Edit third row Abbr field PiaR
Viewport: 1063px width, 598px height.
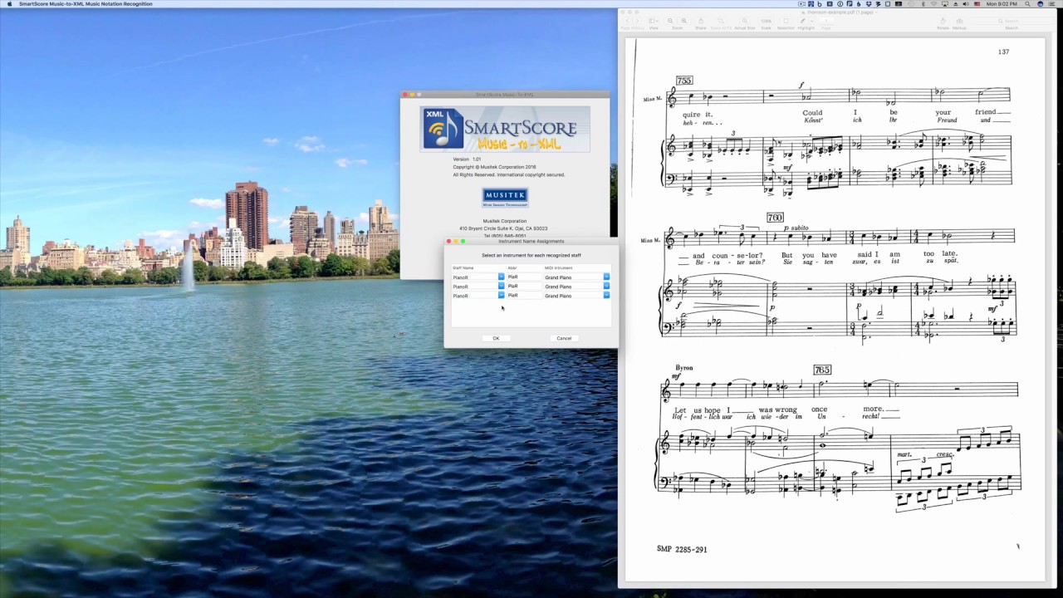click(x=523, y=295)
